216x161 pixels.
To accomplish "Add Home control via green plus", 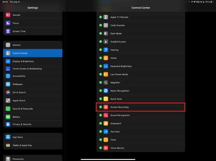I will pyautogui.click(x=101, y=58).
